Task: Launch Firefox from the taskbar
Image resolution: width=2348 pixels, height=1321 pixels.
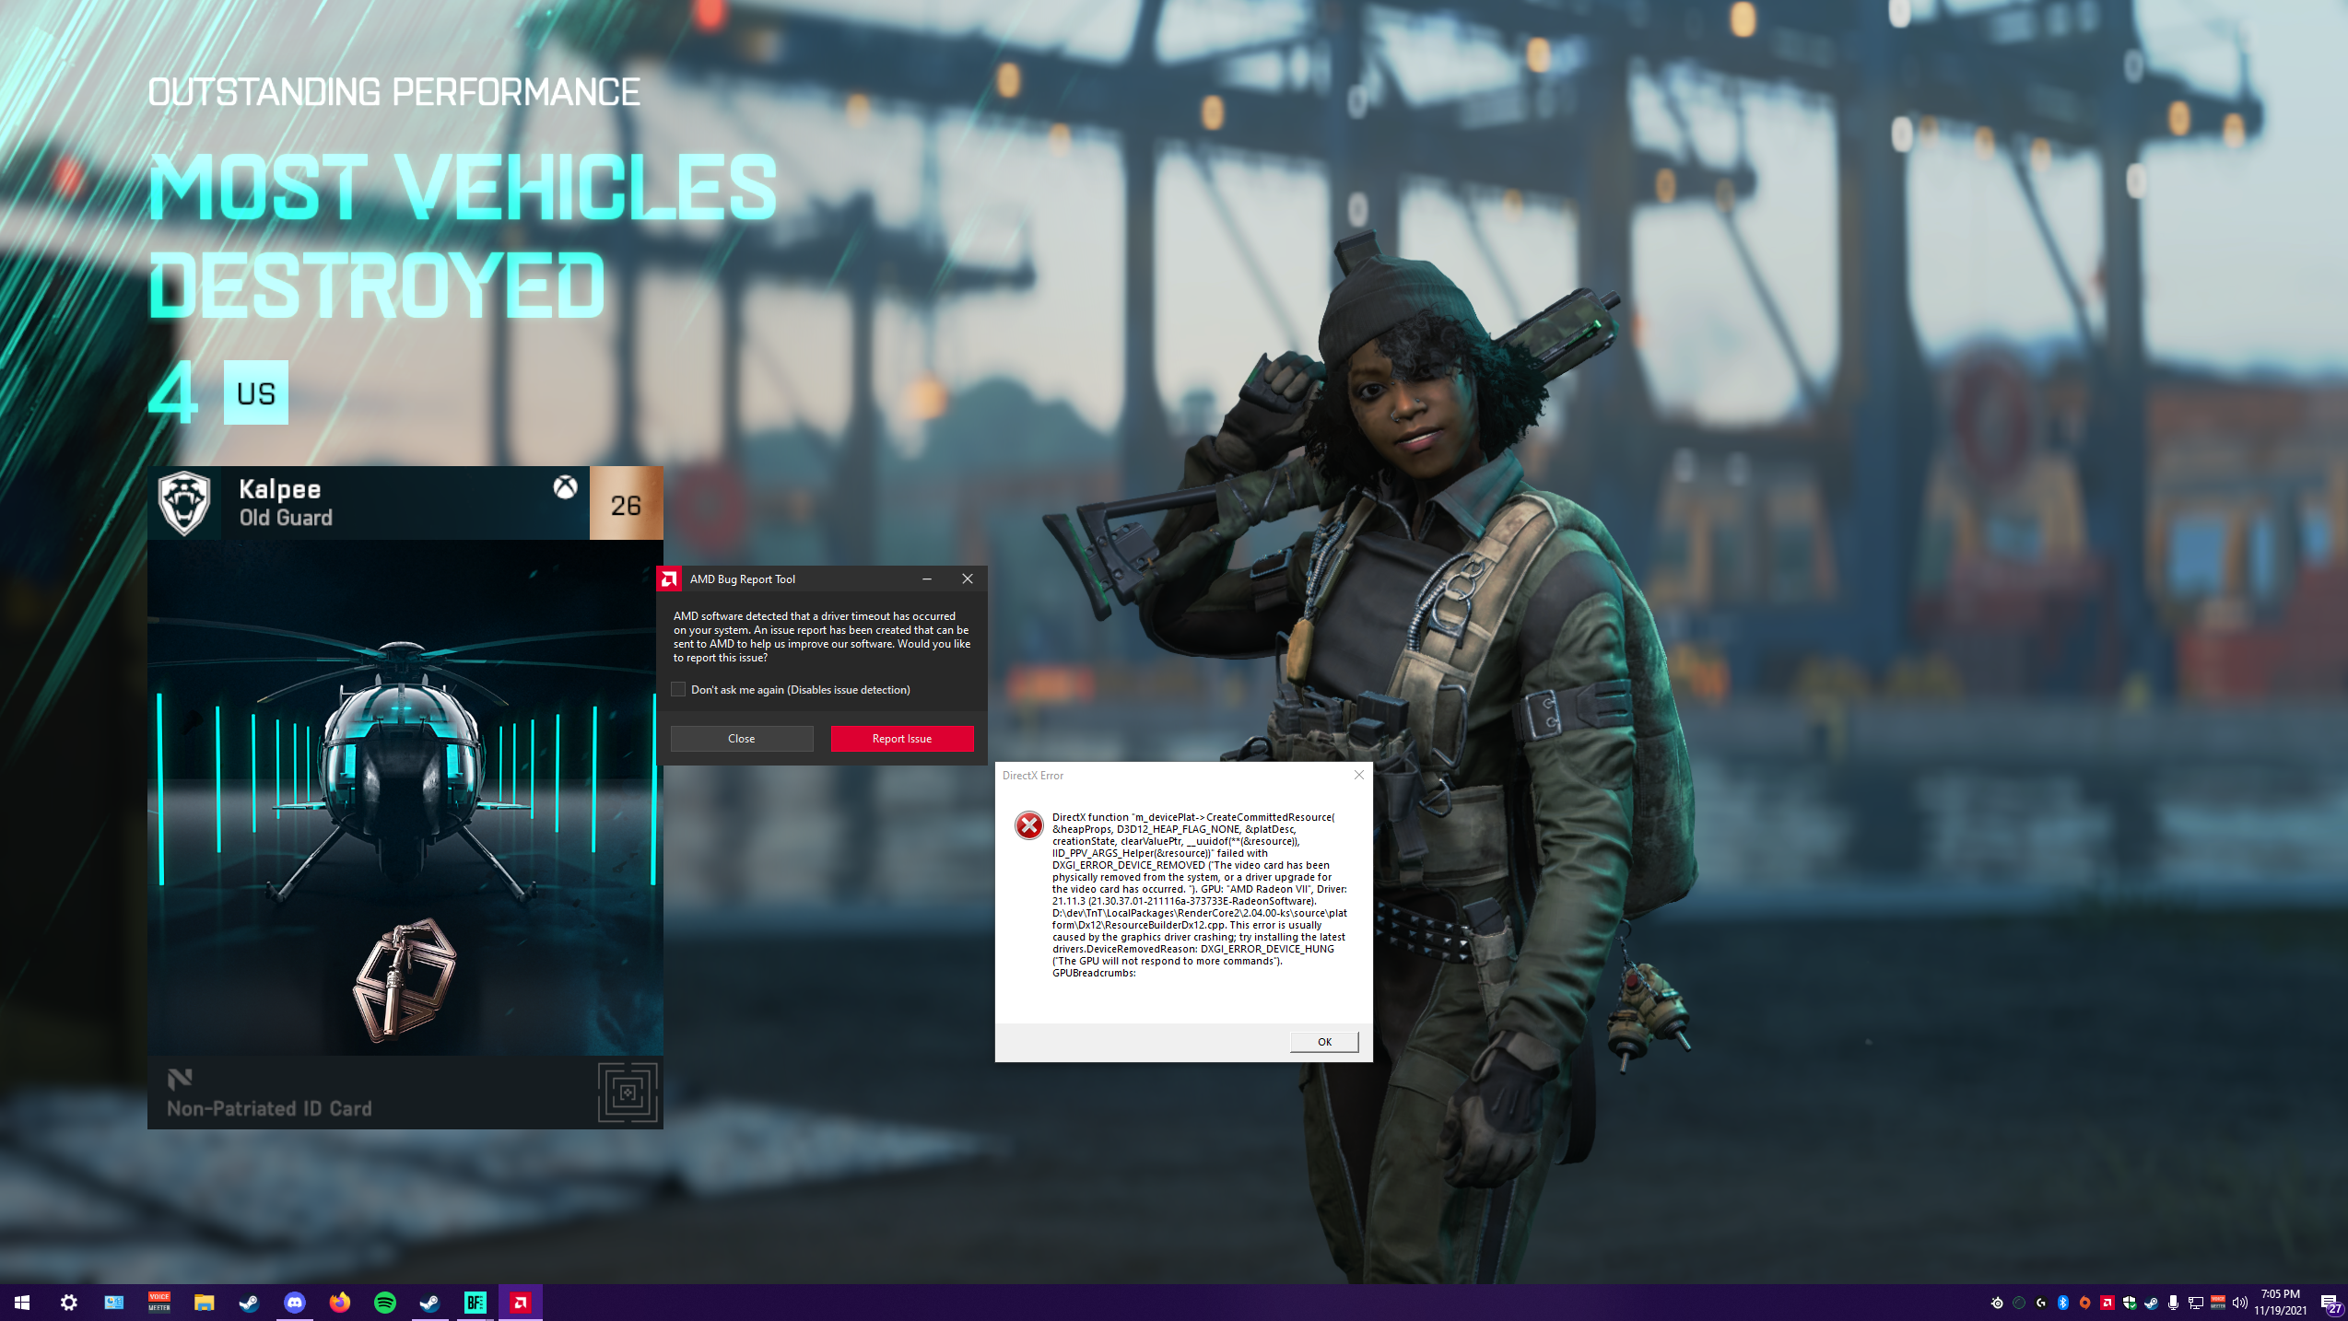Action: coord(340,1302)
